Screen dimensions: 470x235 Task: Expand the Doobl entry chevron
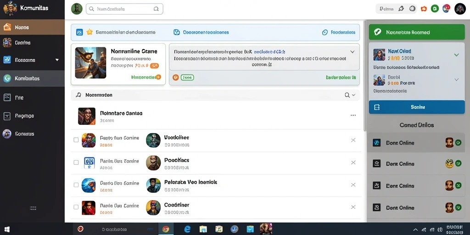457,79
